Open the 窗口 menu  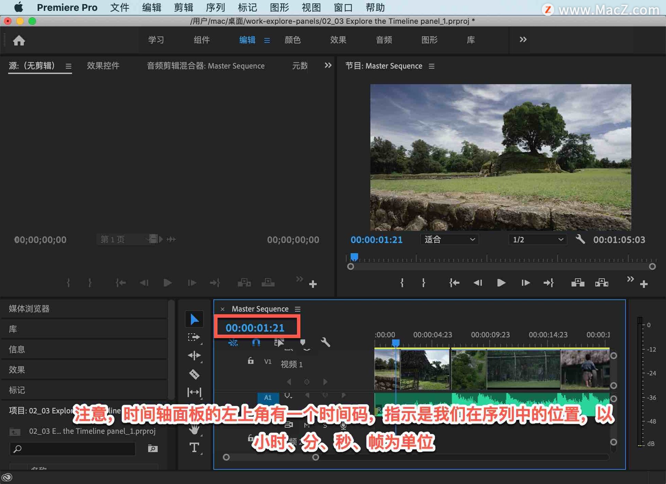point(343,7)
